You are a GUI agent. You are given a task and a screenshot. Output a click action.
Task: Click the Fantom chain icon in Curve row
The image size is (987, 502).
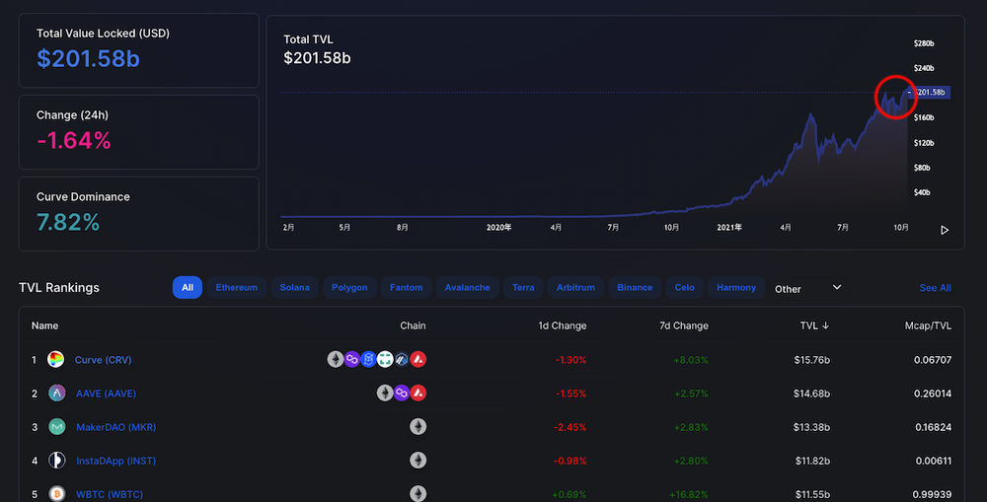[x=368, y=359]
